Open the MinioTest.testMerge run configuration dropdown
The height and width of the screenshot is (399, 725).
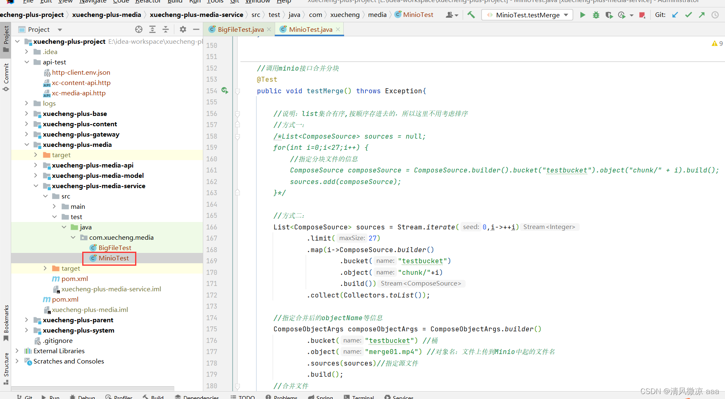coord(527,15)
